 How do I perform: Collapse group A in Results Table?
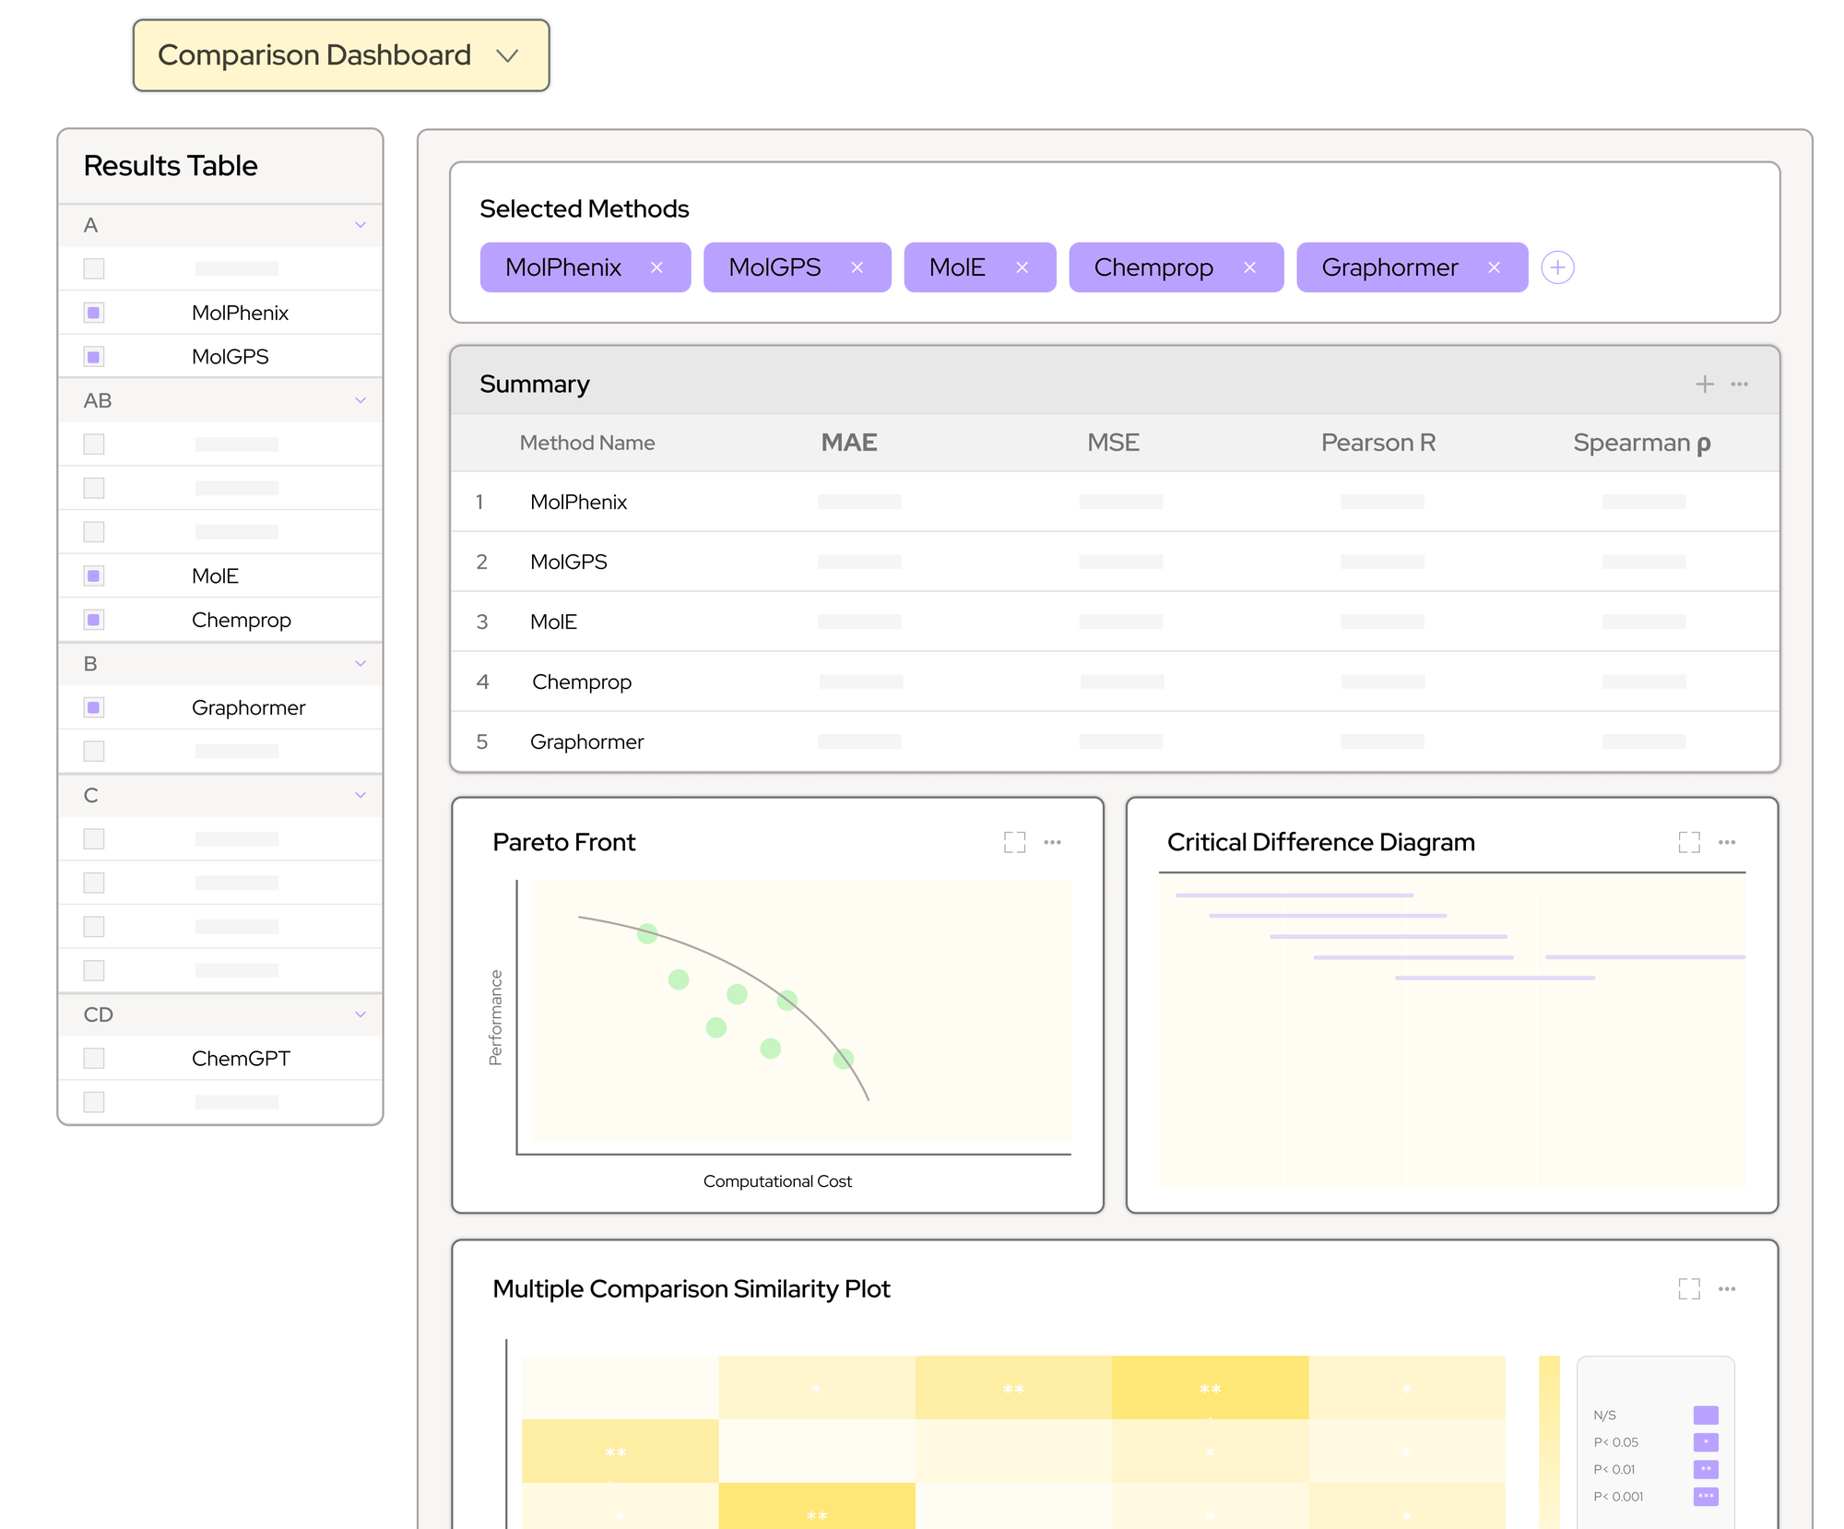click(361, 225)
